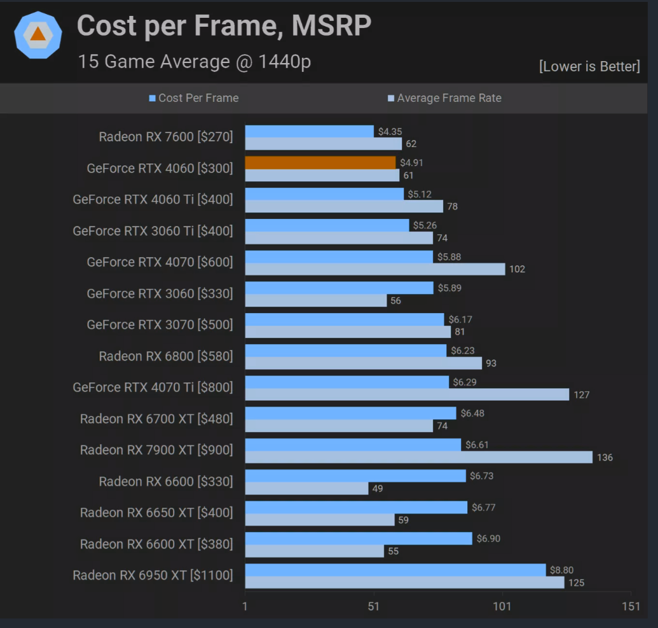This screenshot has height=628, width=658.
Task: Select the "Radeon RX 7600 [$270]" label
Action: click(x=166, y=137)
